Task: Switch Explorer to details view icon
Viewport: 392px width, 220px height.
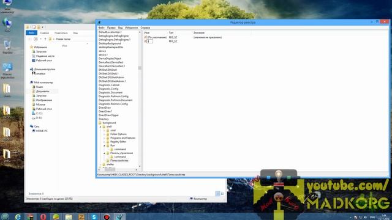Action: [x=218, y=194]
